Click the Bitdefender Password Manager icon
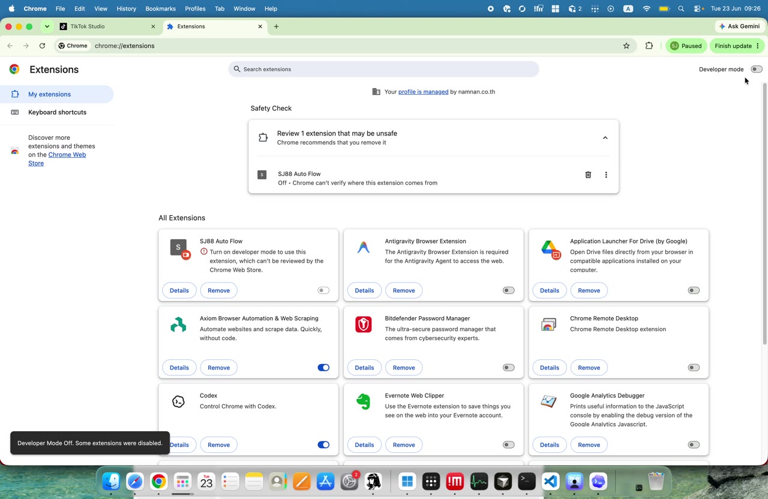The width and height of the screenshot is (768, 499). point(364,324)
